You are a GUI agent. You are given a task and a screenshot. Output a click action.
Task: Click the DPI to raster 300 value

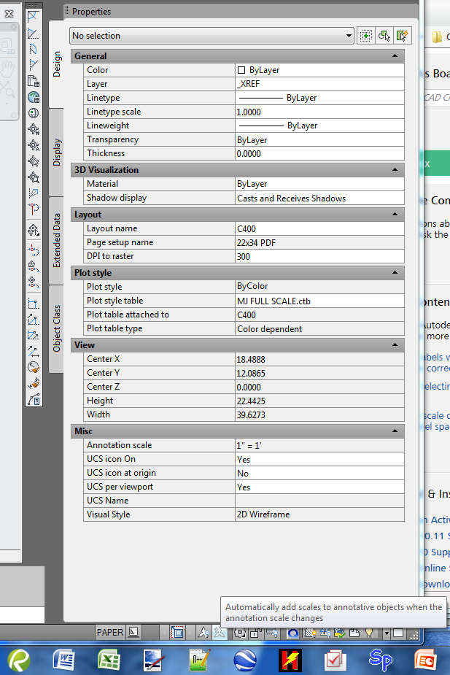click(x=319, y=257)
